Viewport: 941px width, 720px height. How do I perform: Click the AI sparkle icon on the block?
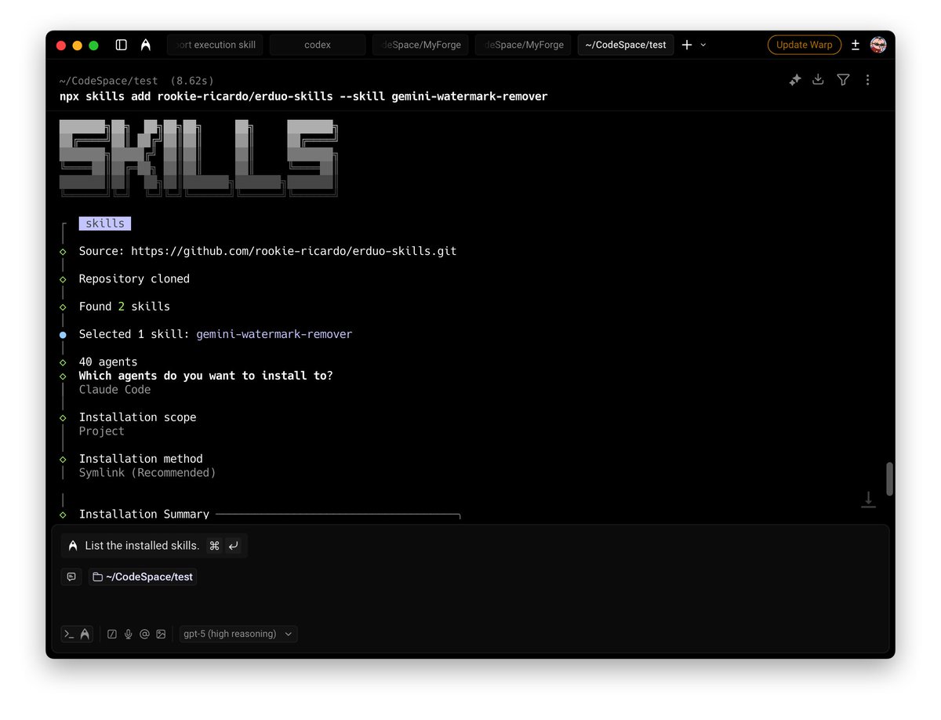coord(795,80)
